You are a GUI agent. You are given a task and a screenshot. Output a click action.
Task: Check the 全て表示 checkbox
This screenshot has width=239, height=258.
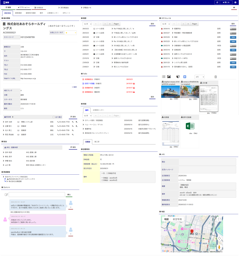(53, 117)
